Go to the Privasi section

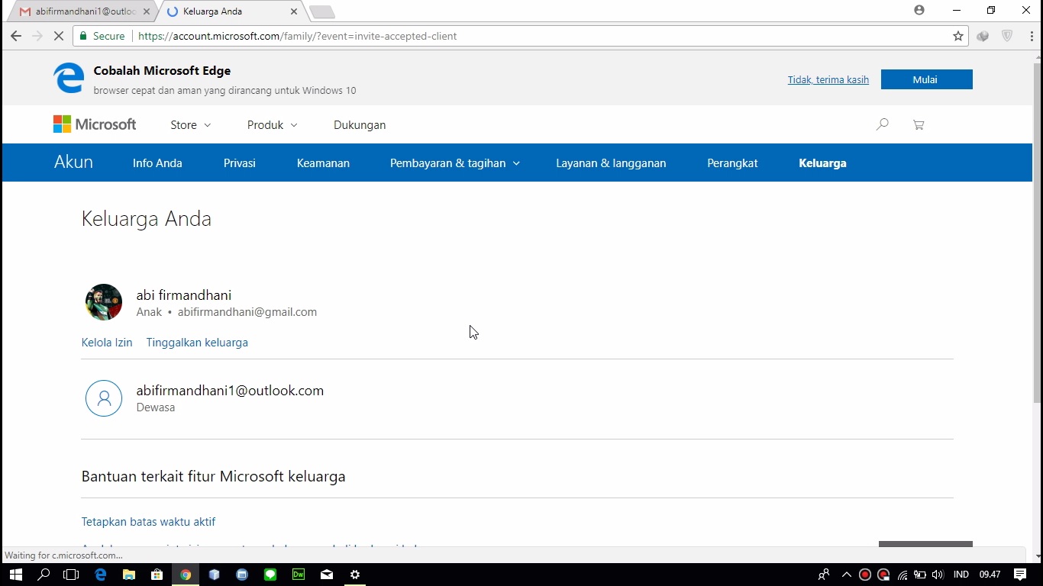(240, 163)
